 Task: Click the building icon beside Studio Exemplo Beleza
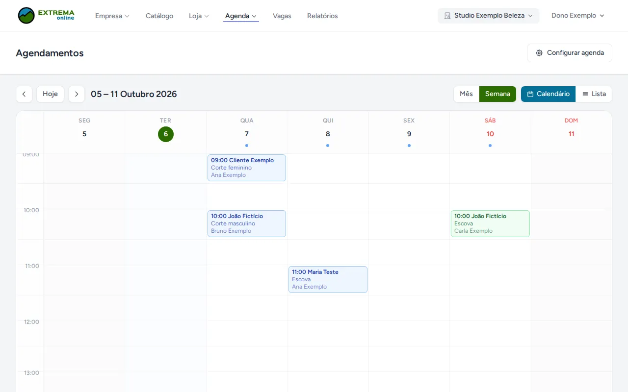447,16
